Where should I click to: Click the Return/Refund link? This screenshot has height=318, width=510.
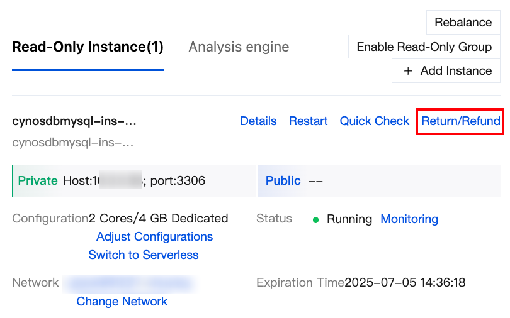coord(460,121)
